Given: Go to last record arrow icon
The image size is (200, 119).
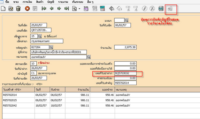Looking at the screenshot, I should (x=67, y=8).
